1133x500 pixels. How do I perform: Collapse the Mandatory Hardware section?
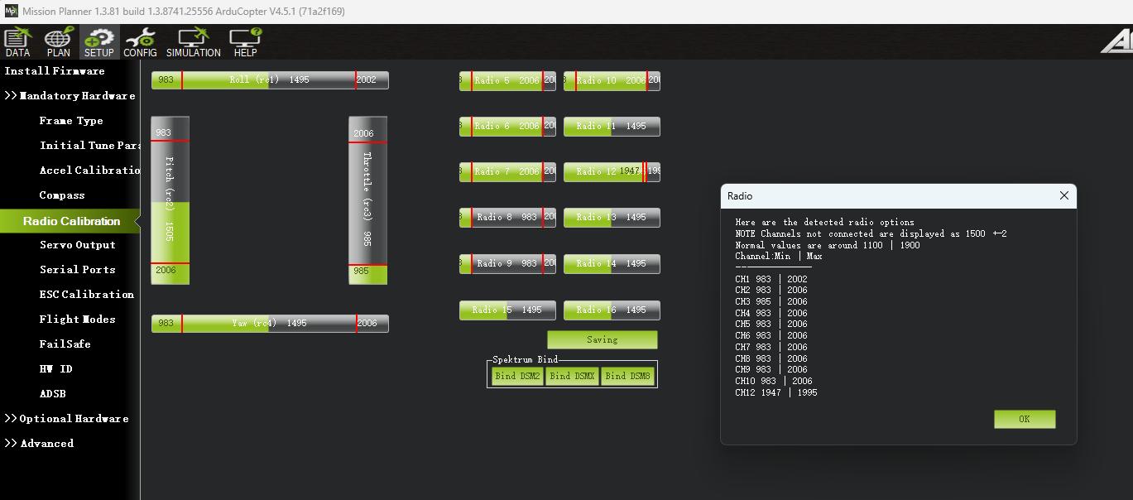pos(70,96)
